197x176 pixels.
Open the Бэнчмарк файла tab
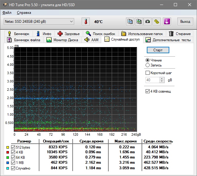click(x=24, y=40)
